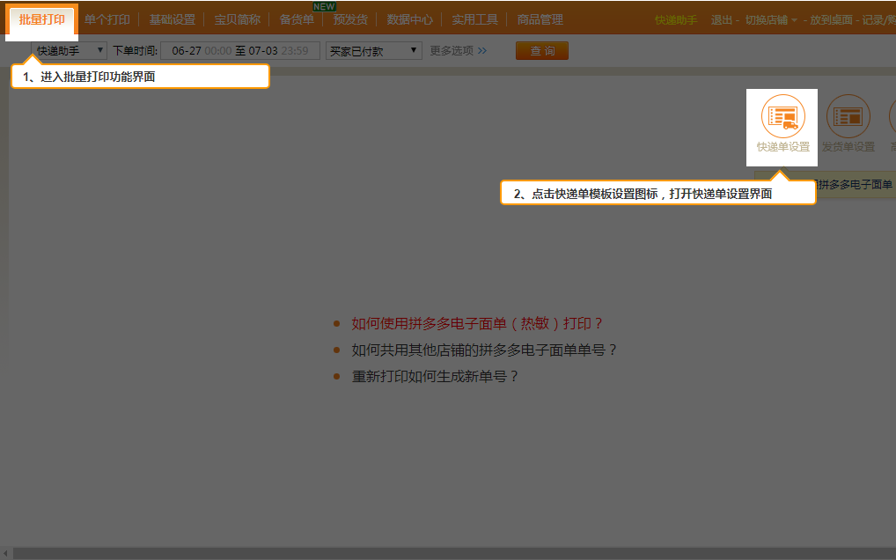Open 实用工具 menu

[474, 19]
